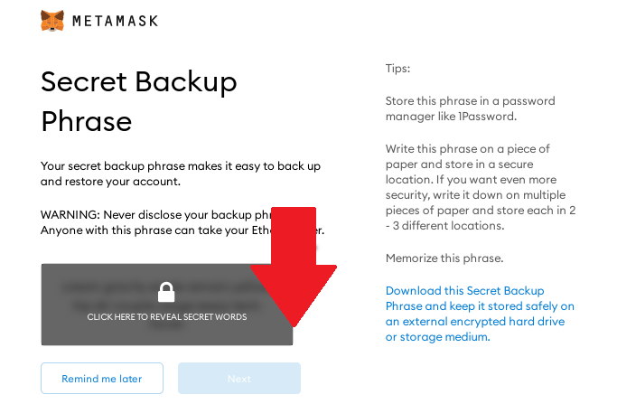Screen dimensions: 617x404
Task: Click the "- 3 different locations." line
Action: pyautogui.click(x=444, y=226)
